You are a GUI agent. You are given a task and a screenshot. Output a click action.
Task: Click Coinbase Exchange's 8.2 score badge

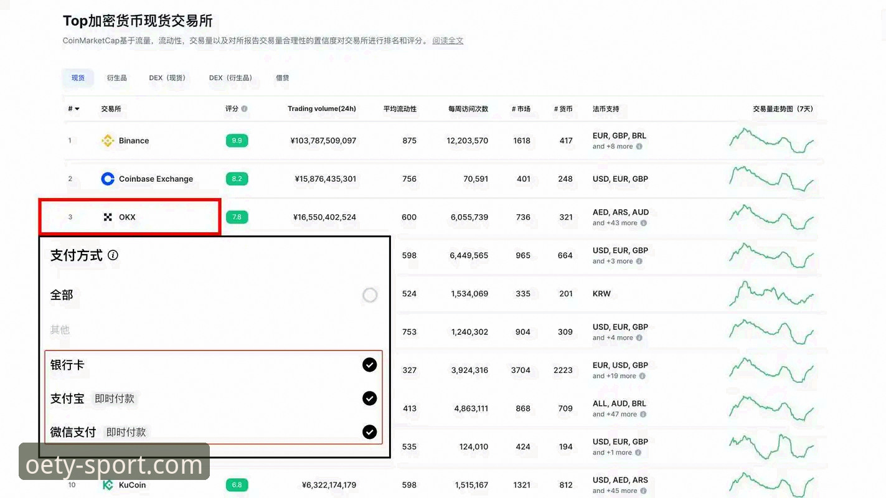237,179
